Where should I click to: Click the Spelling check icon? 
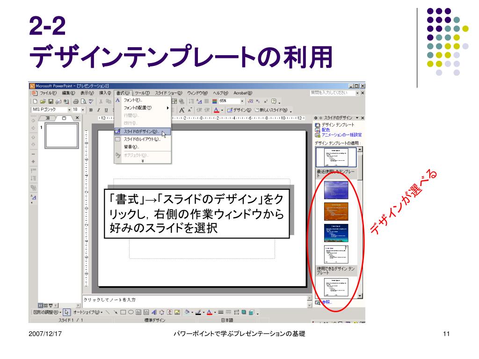coord(91,101)
